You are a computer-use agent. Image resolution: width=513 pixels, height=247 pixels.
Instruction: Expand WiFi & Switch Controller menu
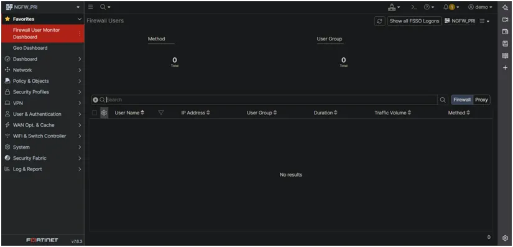[x=43, y=136]
